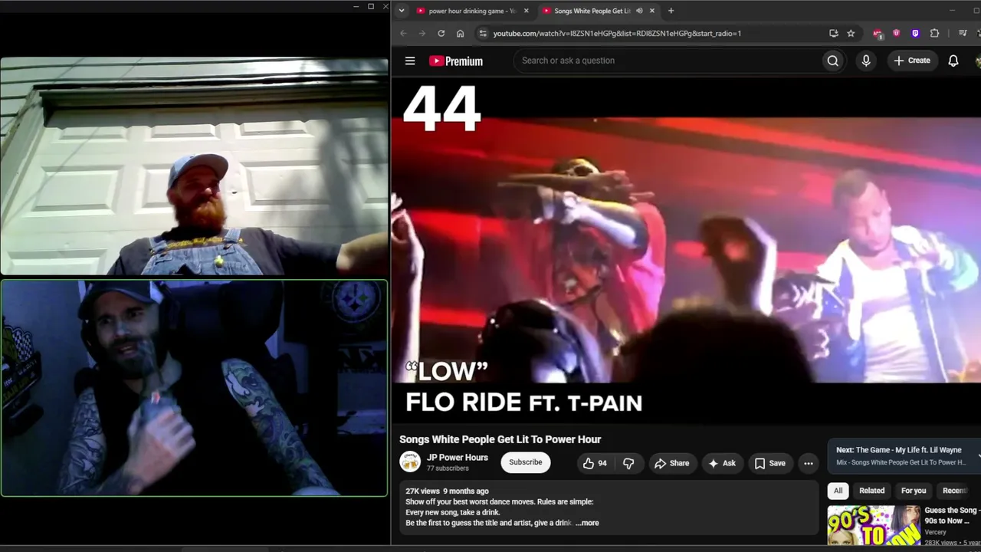Select the All filter chip
Screen dimensions: 981x552
838,491
